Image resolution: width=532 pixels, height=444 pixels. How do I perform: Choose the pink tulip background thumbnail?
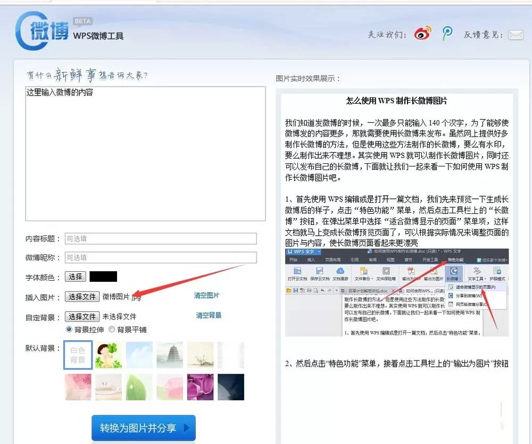[170, 387]
